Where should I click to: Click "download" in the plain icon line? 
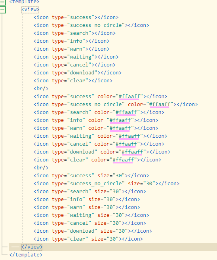click(x=82, y=73)
